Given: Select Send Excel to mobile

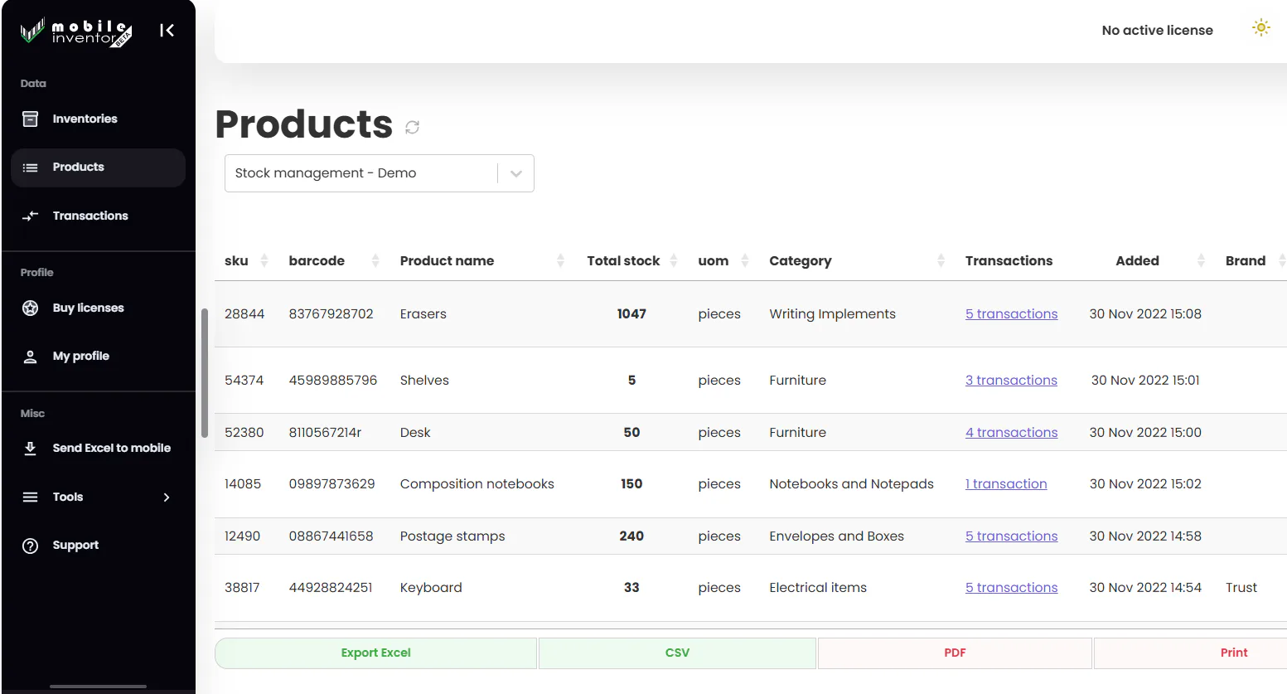Looking at the screenshot, I should (98, 449).
